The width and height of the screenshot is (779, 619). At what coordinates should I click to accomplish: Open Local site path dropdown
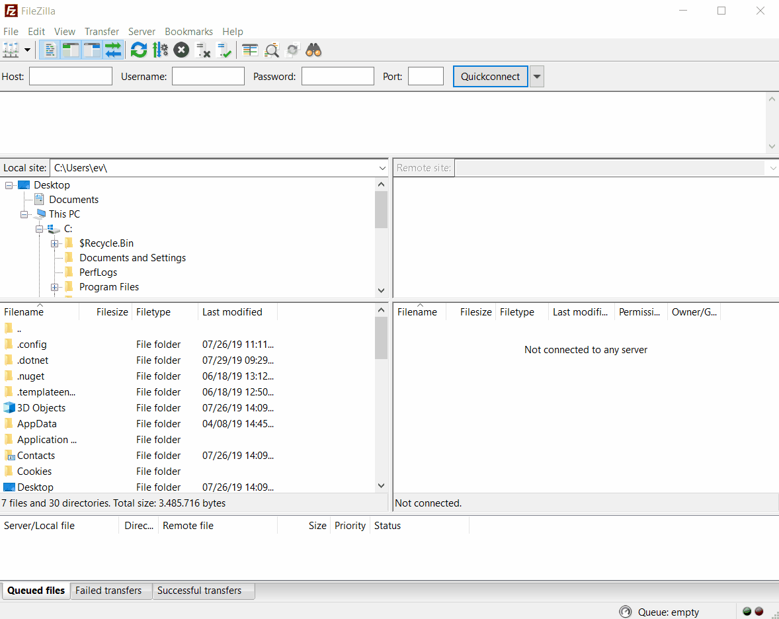click(x=382, y=168)
